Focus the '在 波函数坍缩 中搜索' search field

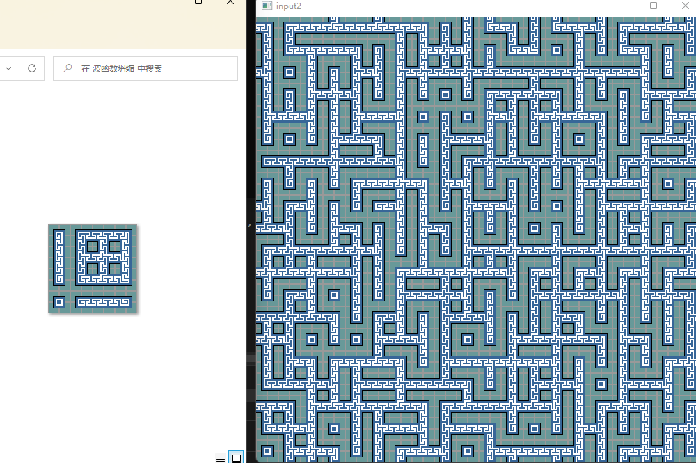point(153,68)
